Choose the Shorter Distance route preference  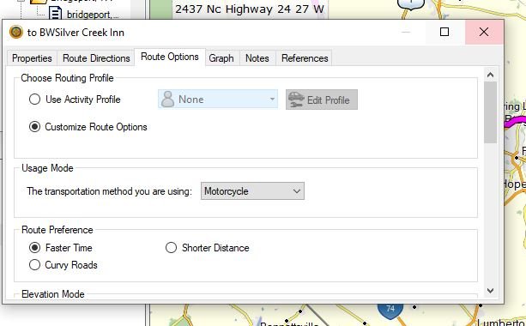[x=171, y=248]
